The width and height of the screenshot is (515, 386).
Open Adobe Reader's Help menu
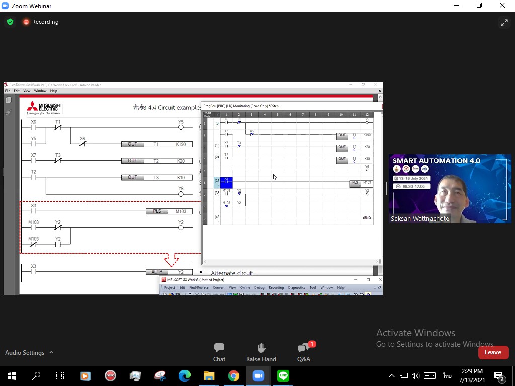(53, 91)
